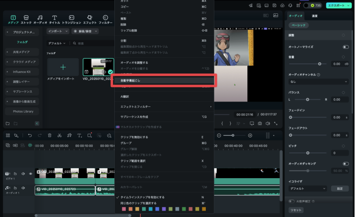This screenshot has width=355, height=217.
Task: Click the trash delete icon in timeline toolbar
Action: (x=50, y=136)
